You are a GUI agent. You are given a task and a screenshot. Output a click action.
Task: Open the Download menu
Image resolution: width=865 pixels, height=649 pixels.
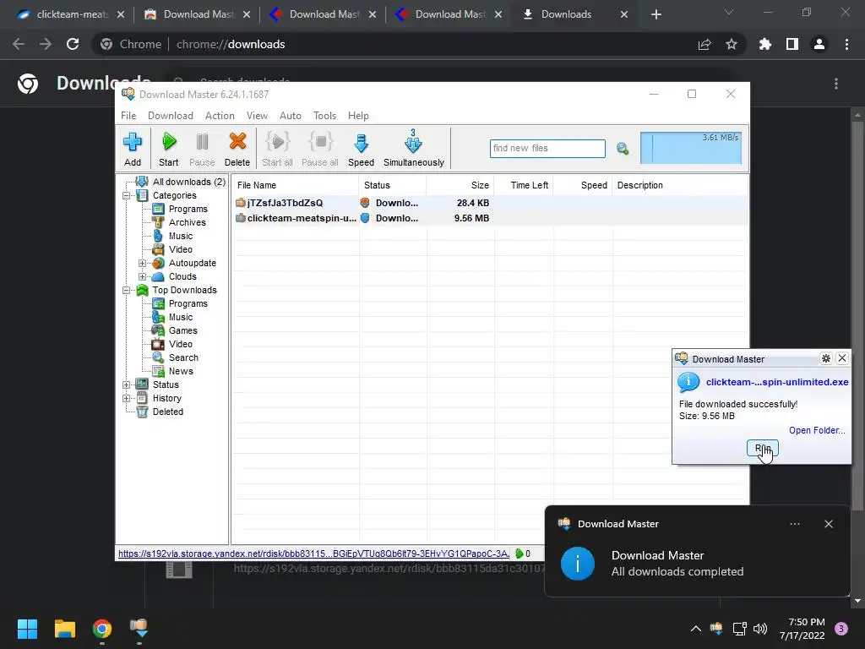pyautogui.click(x=171, y=115)
